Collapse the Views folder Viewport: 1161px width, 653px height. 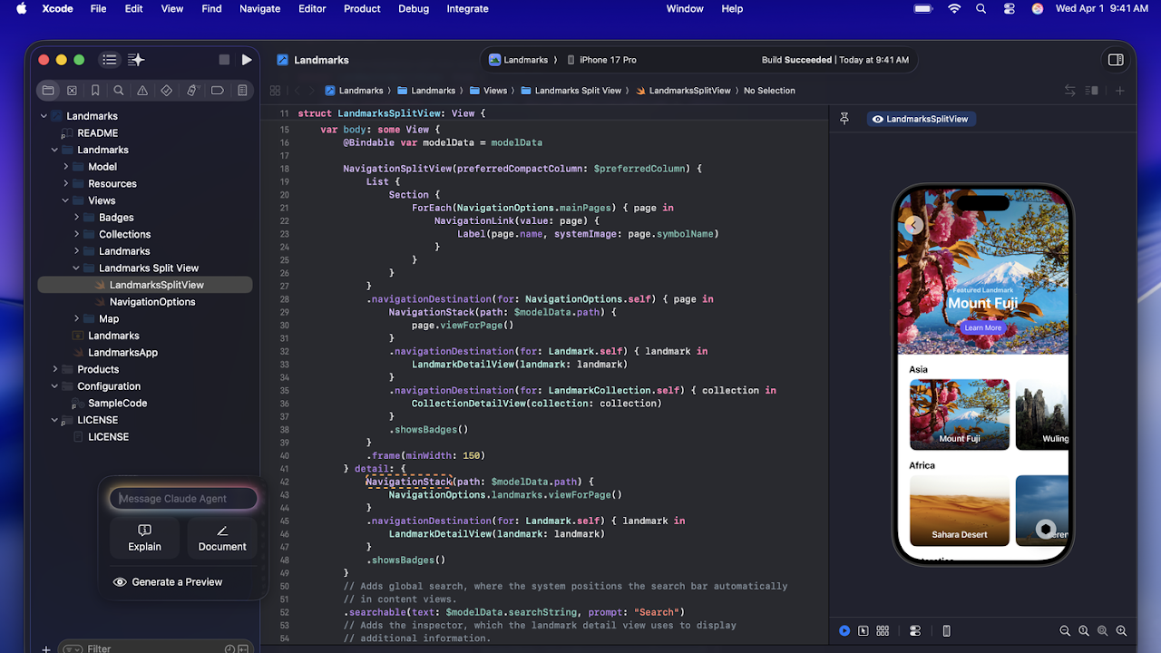[x=66, y=200]
